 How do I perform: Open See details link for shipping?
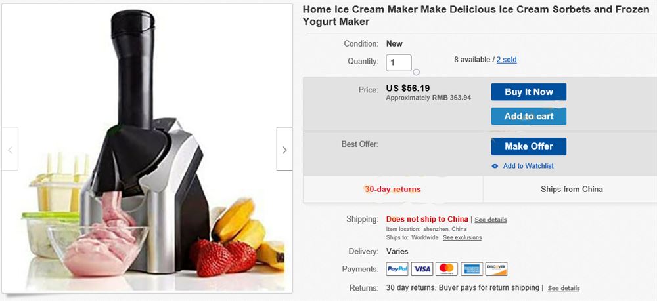[x=490, y=220]
